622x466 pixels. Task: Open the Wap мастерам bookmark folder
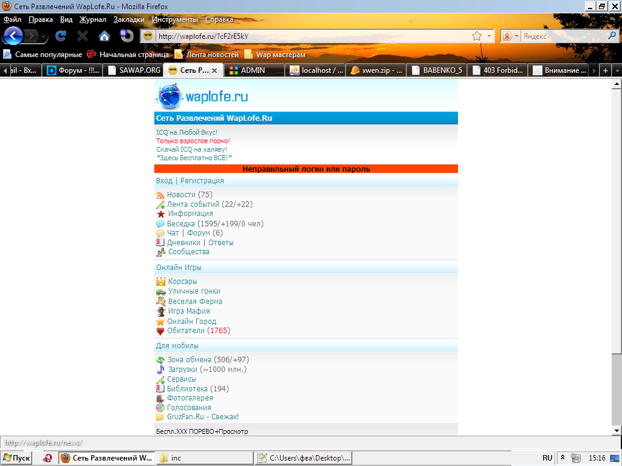tap(275, 54)
